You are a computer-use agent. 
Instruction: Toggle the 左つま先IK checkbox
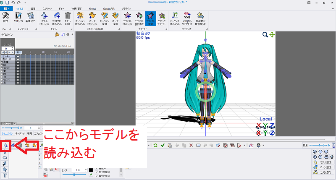point(97,172)
